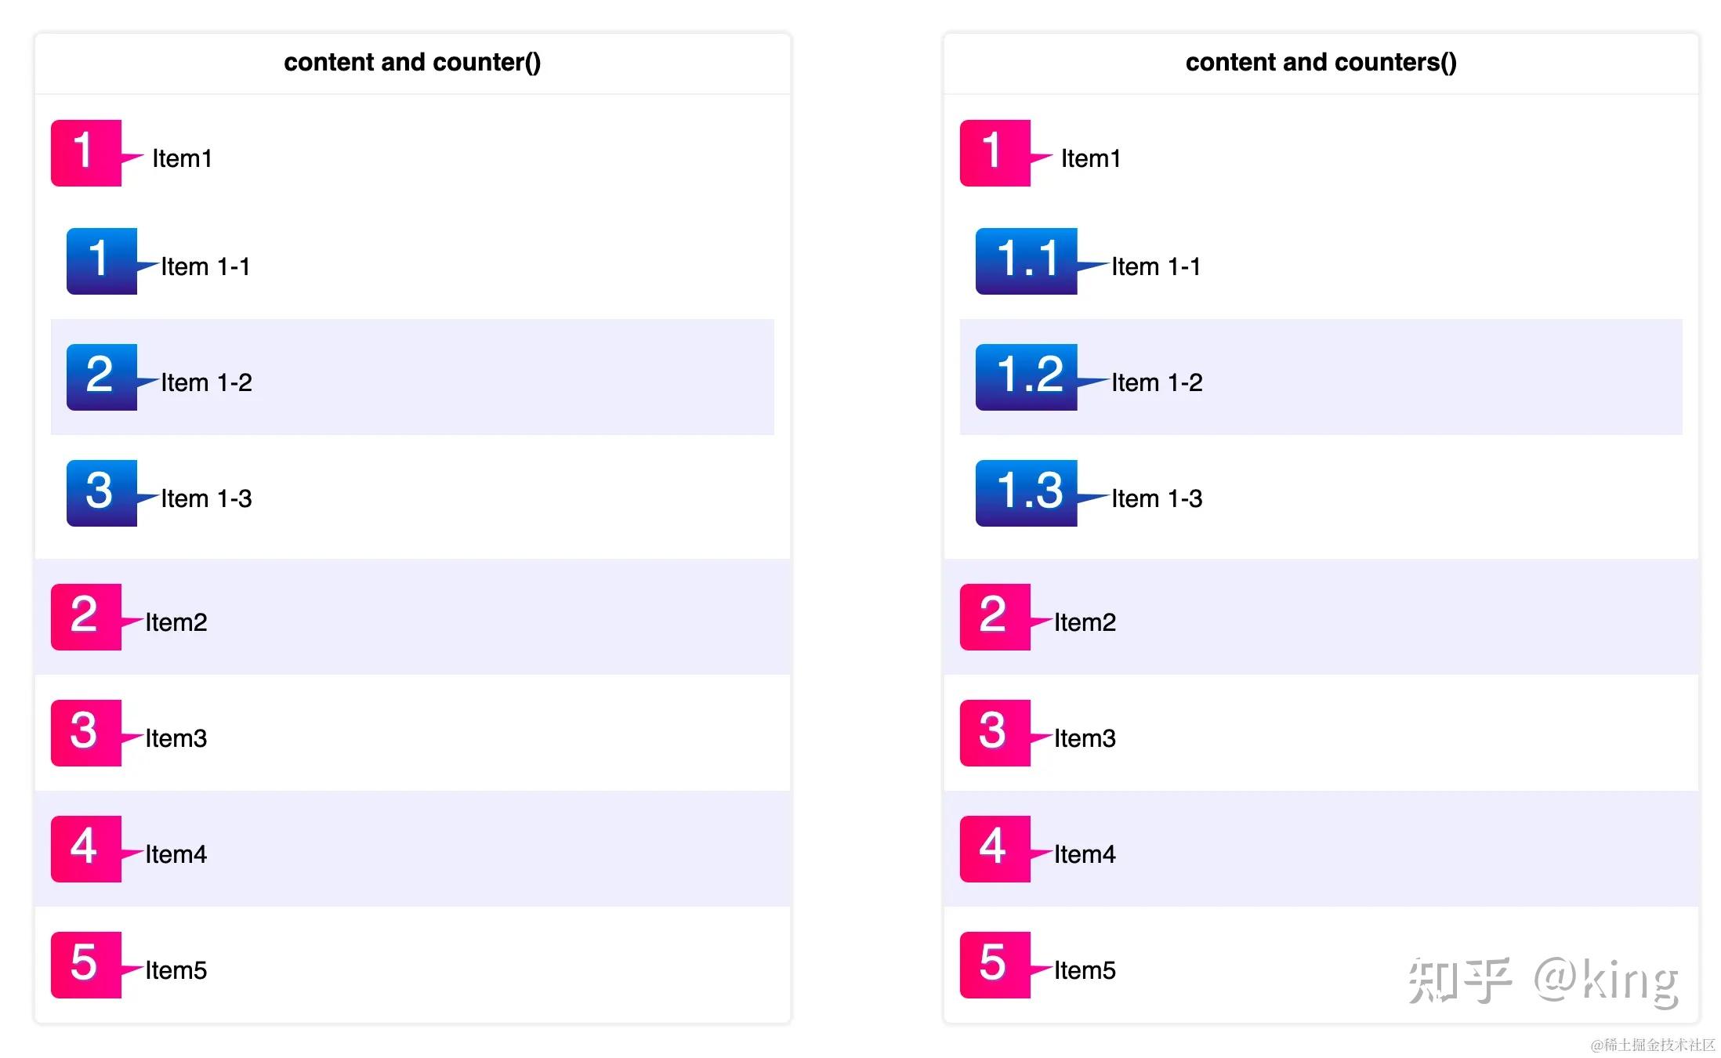Click pink badge 3 in the counter() panel
The image size is (1721, 1058).
[85, 733]
